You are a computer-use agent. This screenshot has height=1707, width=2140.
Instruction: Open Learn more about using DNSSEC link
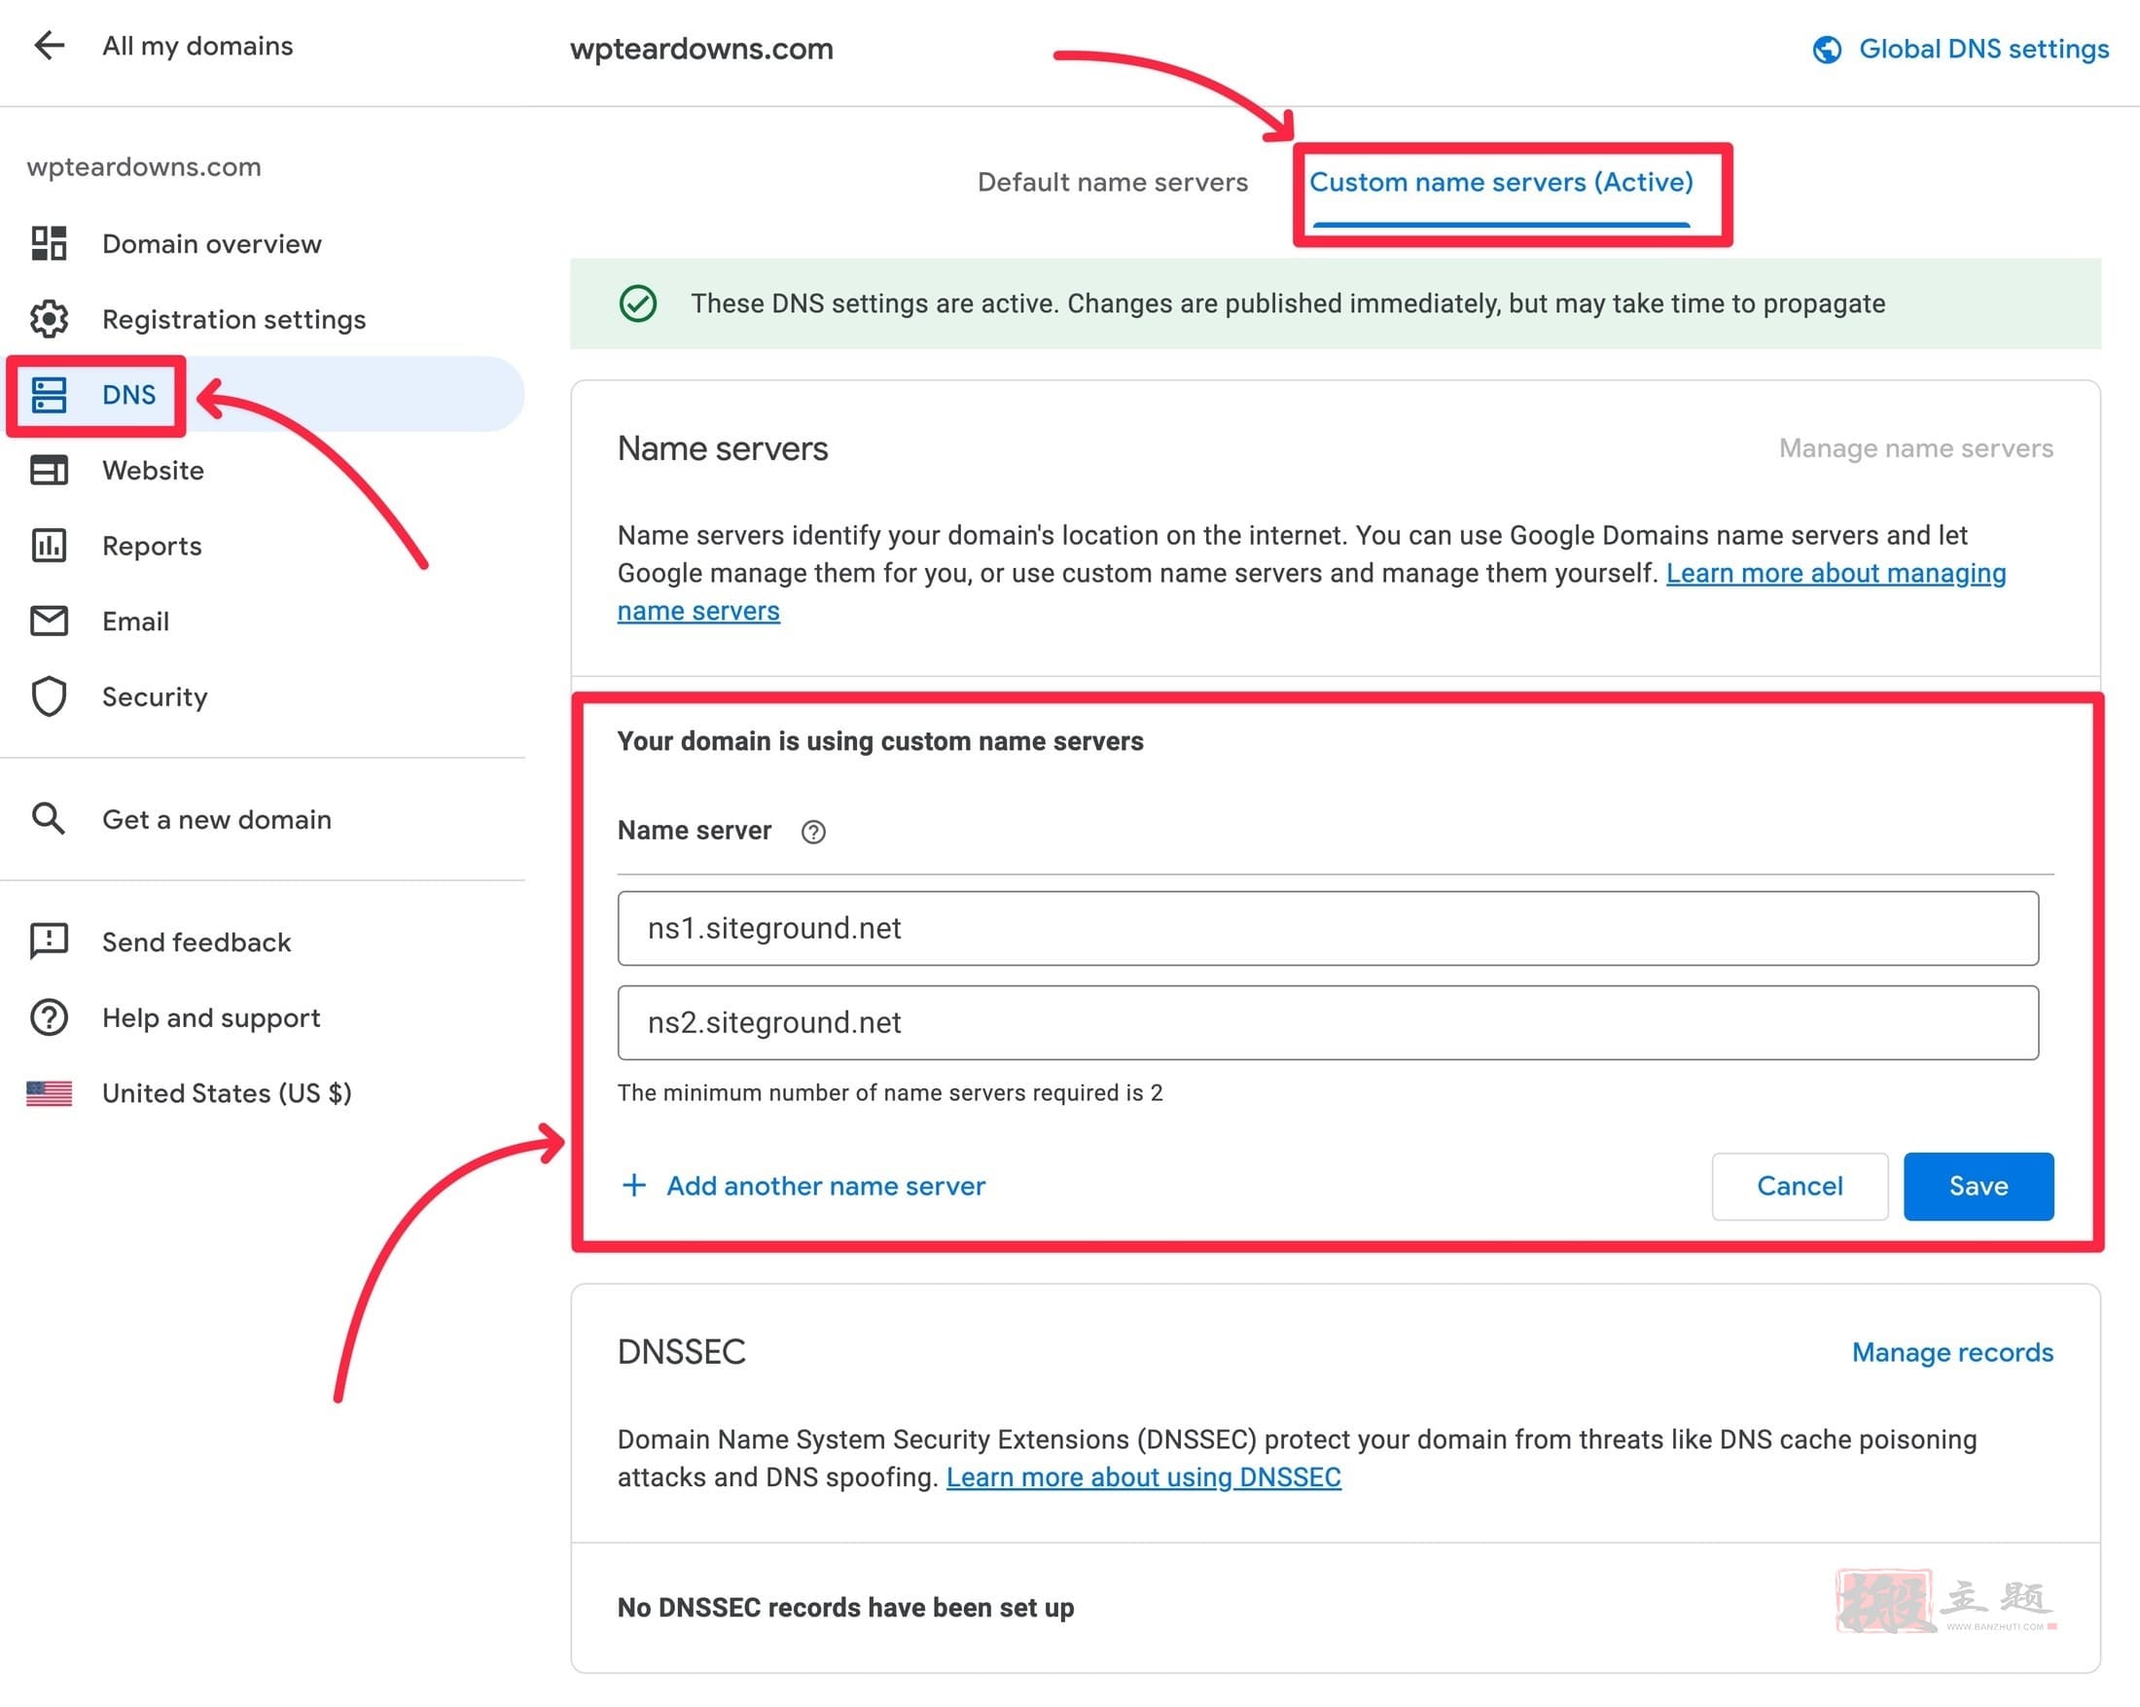point(1144,1476)
